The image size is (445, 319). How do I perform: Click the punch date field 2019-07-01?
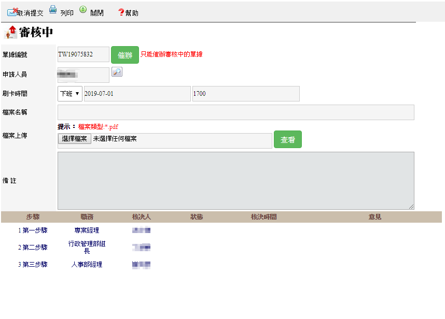[x=137, y=94]
